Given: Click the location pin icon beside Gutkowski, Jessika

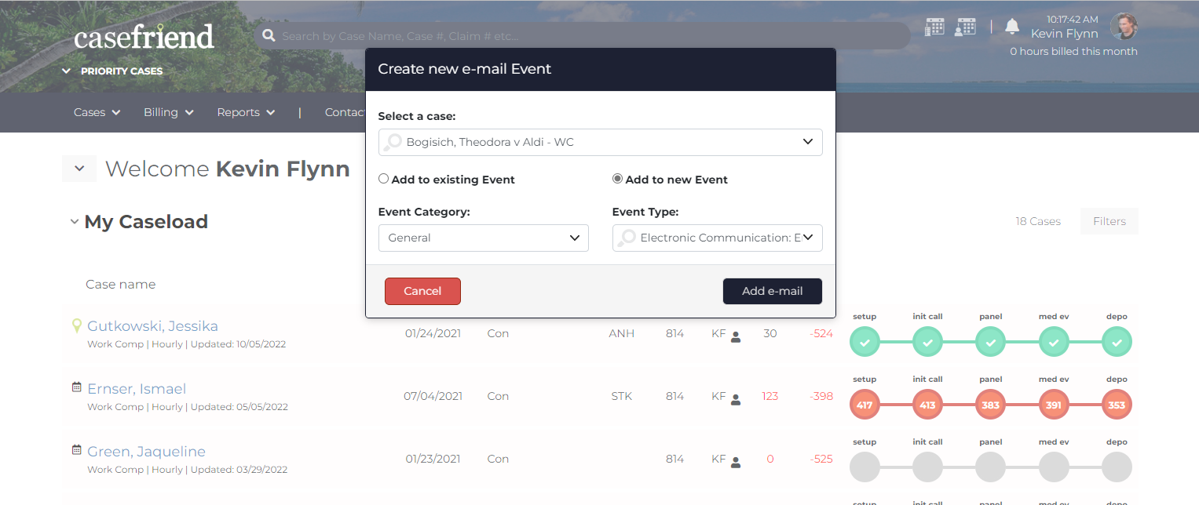Looking at the screenshot, I should 76,325.
